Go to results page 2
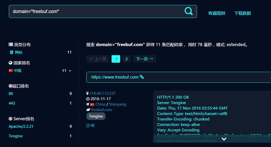The width and height of the screenshot is (271, 147). click(x=126, y=59)
